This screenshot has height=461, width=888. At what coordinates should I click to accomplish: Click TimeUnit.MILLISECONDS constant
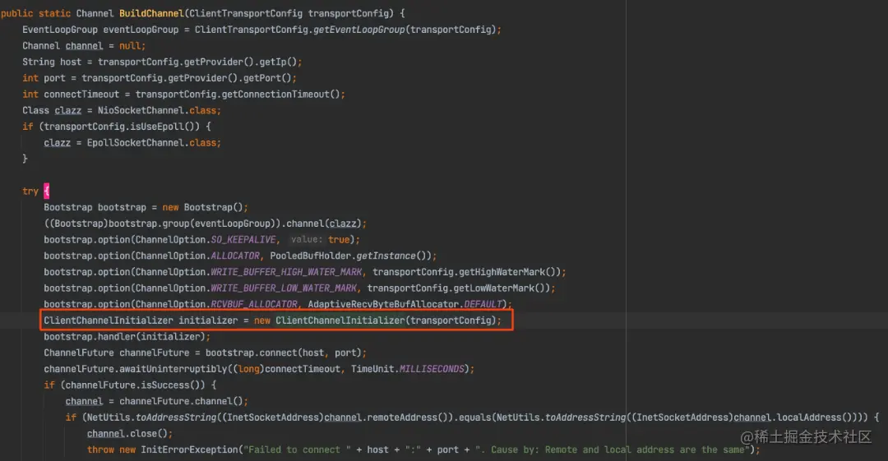point(407,369)
